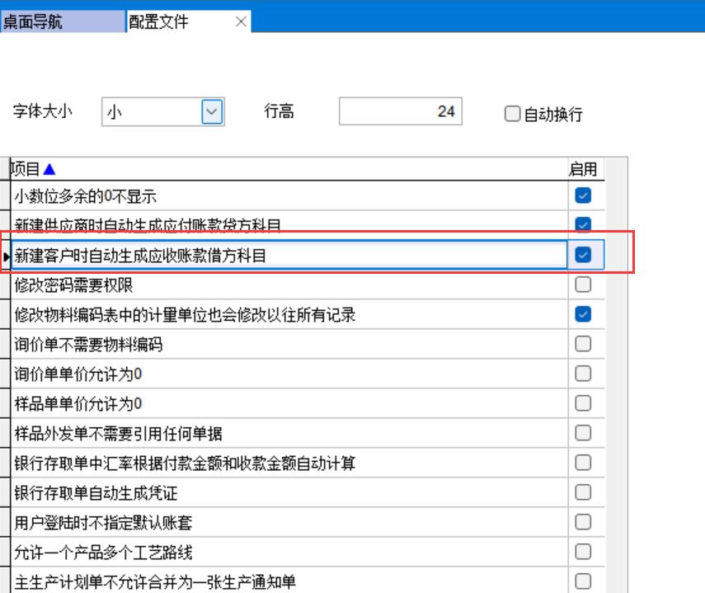Viewport: 705px width, 593px height.
Task: Enable the 自动换行 checkbox
Action: click(512, 115)
